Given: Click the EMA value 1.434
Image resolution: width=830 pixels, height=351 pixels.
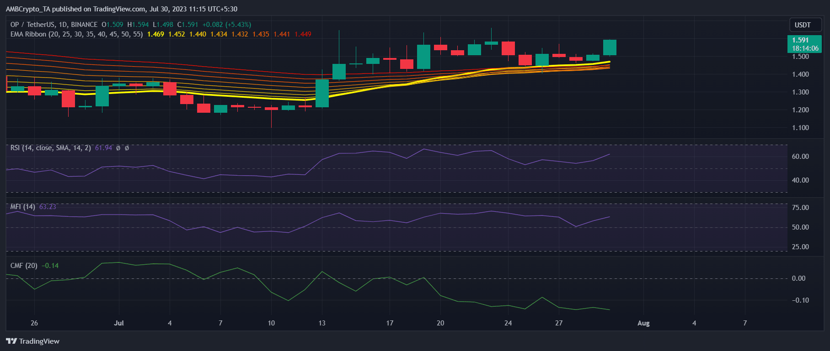Looking at the screenshot, I should point(219,34).
